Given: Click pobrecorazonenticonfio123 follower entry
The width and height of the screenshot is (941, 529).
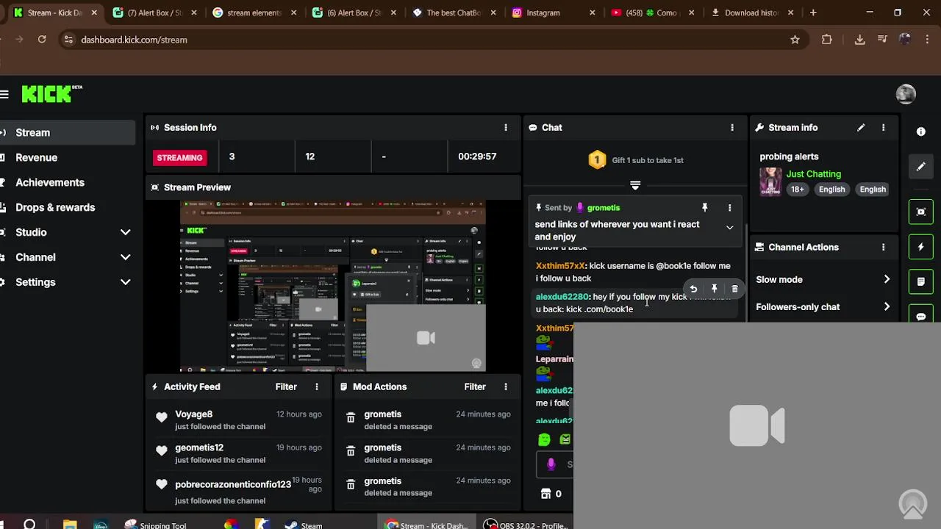Looking at the screenshot, I should point(233,484).
